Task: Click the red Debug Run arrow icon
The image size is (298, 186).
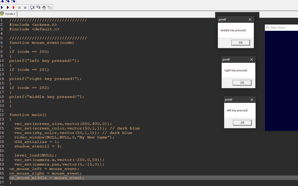Action: tap(14, 8)
